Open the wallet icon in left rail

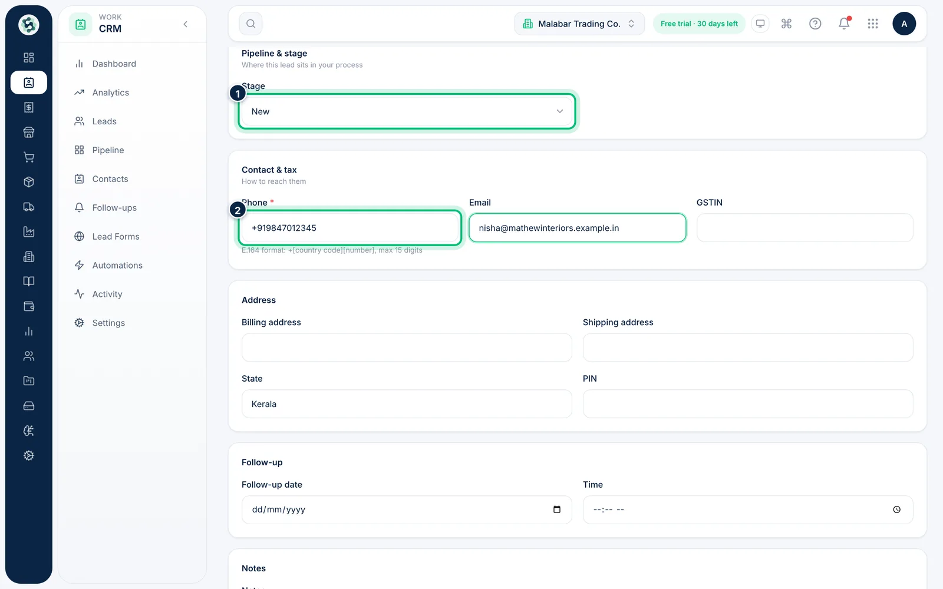pos(29,306)
